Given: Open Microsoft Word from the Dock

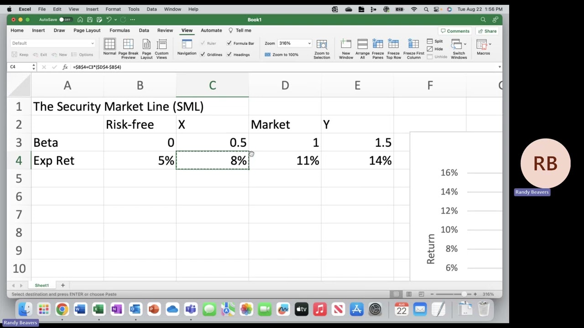Looking at the screenshot, I should coord(80,310).
